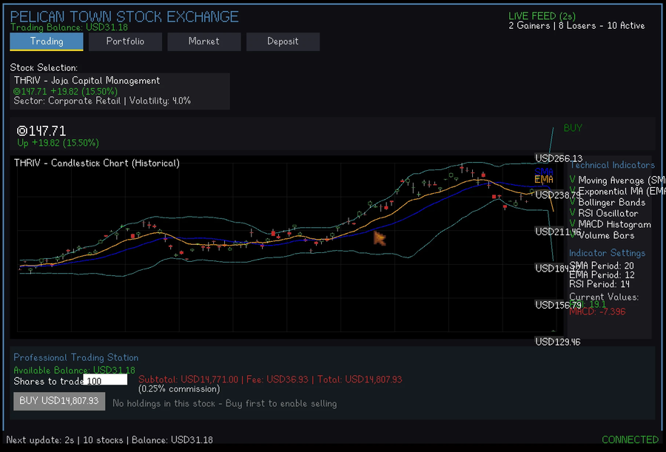
Task: Toggle the Exponential MA (EMA) indicator
Action: click(x=616, y=191)
